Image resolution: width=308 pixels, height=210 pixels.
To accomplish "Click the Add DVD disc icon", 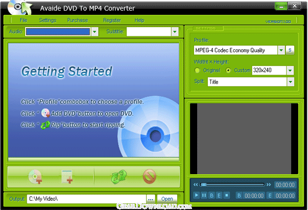I will tap(35, 177).
